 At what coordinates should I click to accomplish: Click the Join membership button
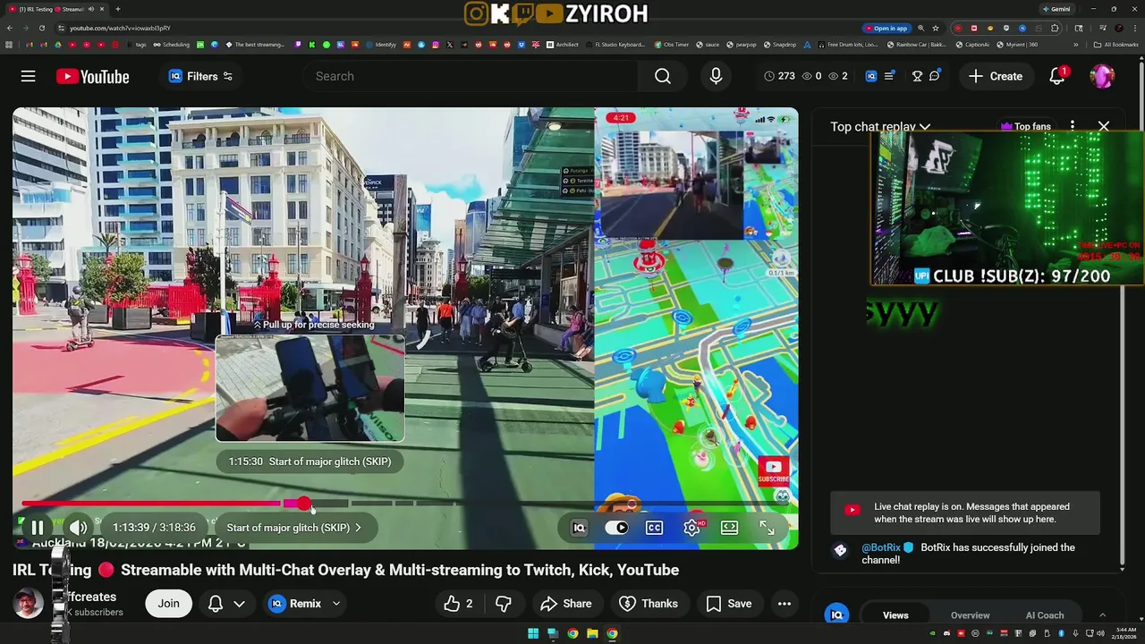(168, 604)
